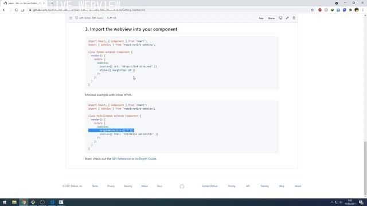Click the volume icon in system tray
Image resolution: width=367 pixels, height=206 pixels.
(341, 202)
